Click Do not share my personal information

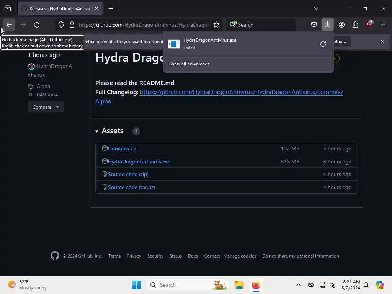(301, 256)
